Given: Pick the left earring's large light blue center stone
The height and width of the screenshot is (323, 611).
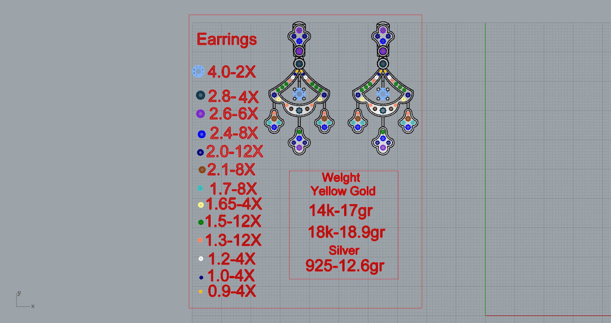Looking at the screenshot, I should point(299,94).
